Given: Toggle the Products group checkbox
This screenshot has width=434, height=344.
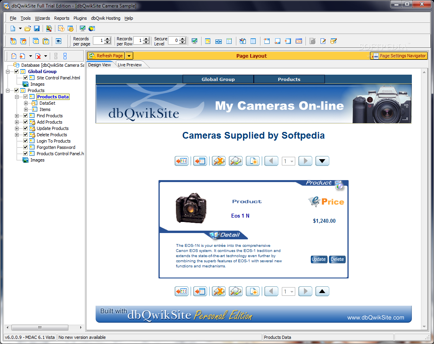Looking at the screenshot, I should 17,90.
